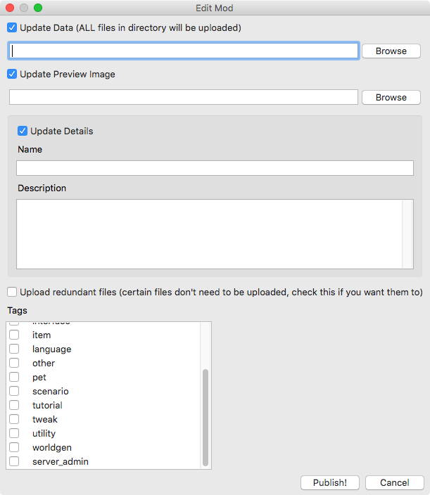Disable the Update Details checkbox
The height and width of the screenshot is (495, 430).
click(x=23, y=131)
